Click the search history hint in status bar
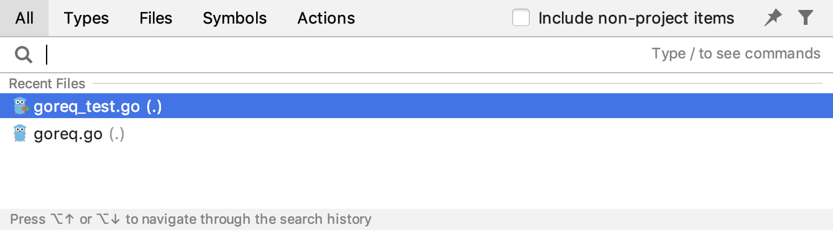 [x=191, y=219]
